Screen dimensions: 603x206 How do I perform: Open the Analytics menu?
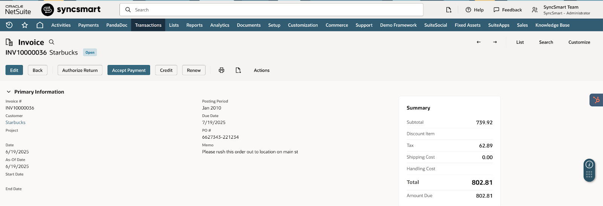(x=220, y=25)
